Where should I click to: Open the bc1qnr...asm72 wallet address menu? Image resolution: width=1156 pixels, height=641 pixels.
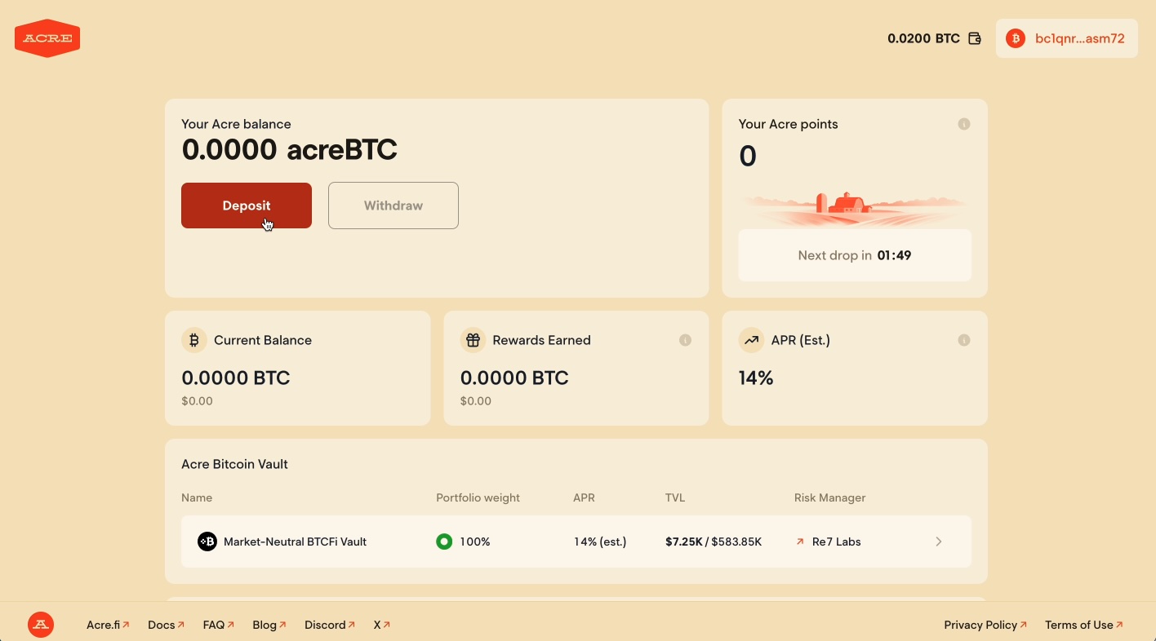tap(1066, 38)
